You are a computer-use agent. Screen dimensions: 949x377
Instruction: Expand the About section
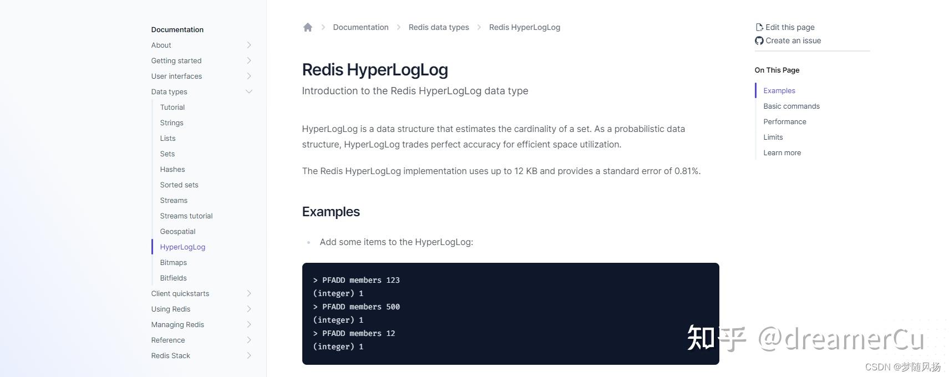[x=249, y=45]
